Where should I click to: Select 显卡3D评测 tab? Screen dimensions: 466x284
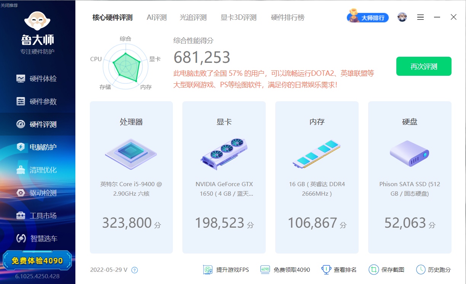pos(238,18)
